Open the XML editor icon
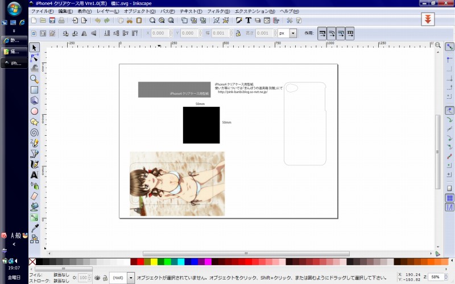This screenshot has height=284, width=455. pyautogui.click(x=267, y=20)
